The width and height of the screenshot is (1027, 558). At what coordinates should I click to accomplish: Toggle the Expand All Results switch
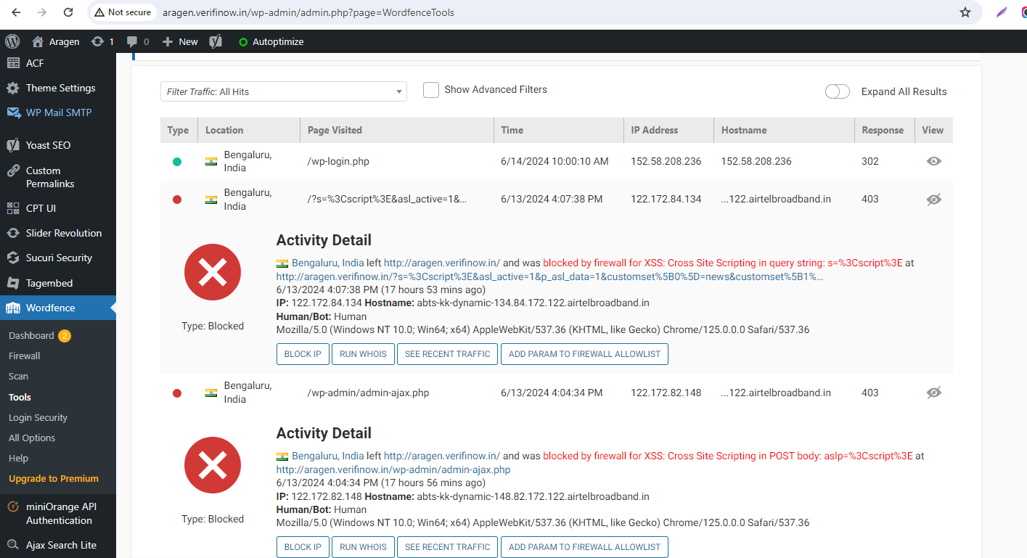pos(838,91)
